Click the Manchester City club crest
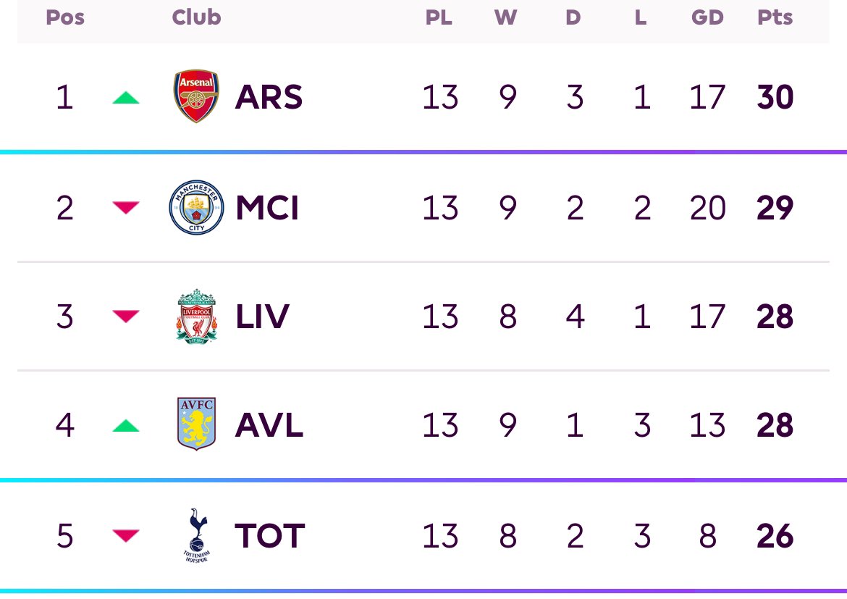847x599 pixels. click(x=197, y=207)
